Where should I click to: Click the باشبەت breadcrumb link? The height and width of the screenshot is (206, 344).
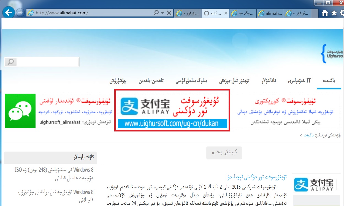click(308, 136)
